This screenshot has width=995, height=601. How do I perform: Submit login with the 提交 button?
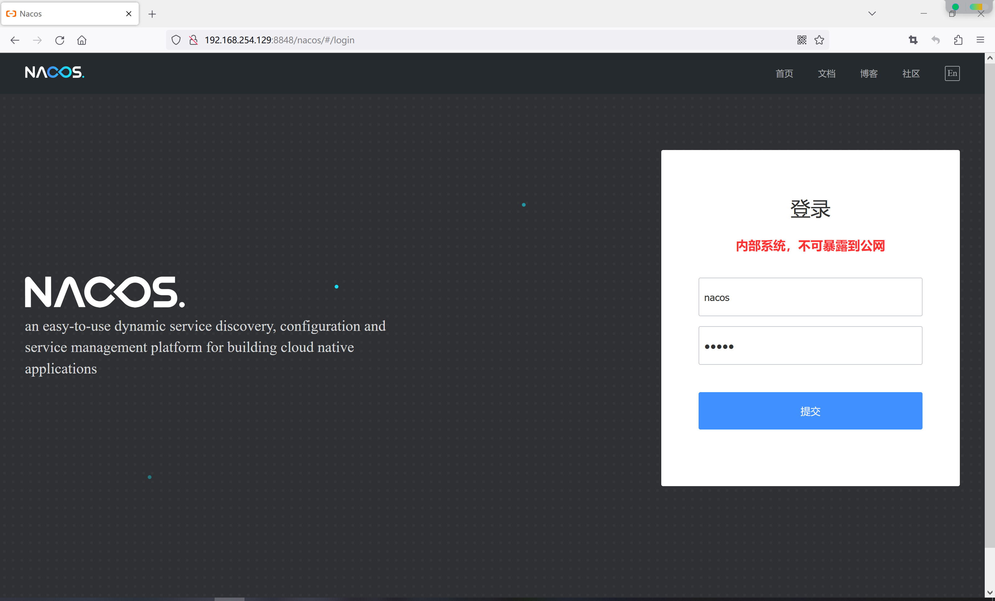[810, 411]
